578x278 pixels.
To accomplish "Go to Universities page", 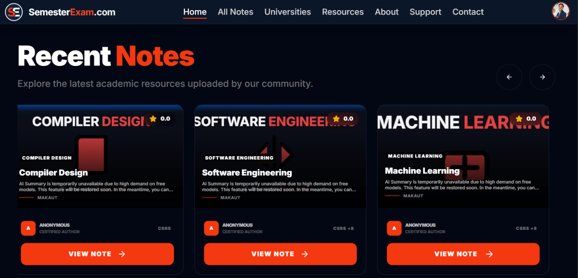I will [x=288, y=12].
